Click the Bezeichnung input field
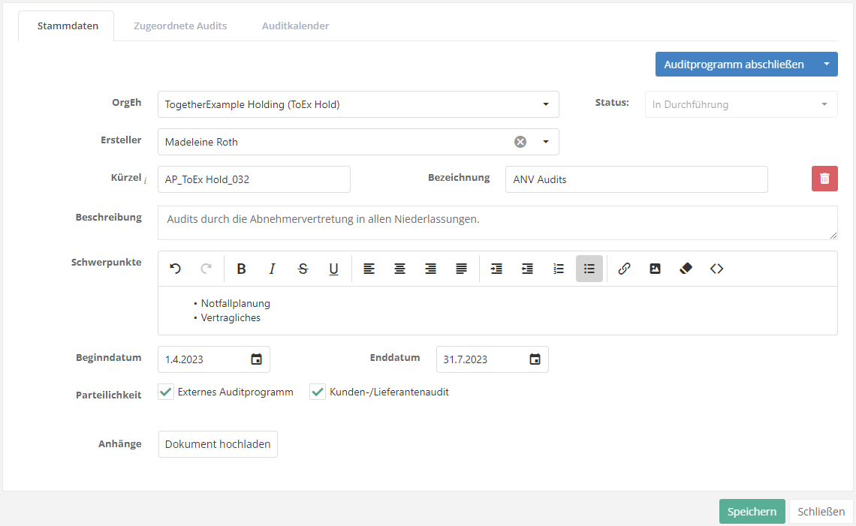The height and width of the screenshot is (526, 856). click(636, 179)
